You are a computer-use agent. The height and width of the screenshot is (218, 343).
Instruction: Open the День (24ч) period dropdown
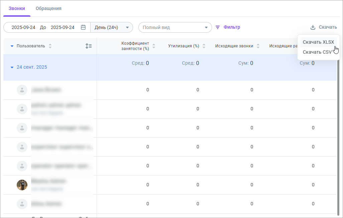click(112, 27)
